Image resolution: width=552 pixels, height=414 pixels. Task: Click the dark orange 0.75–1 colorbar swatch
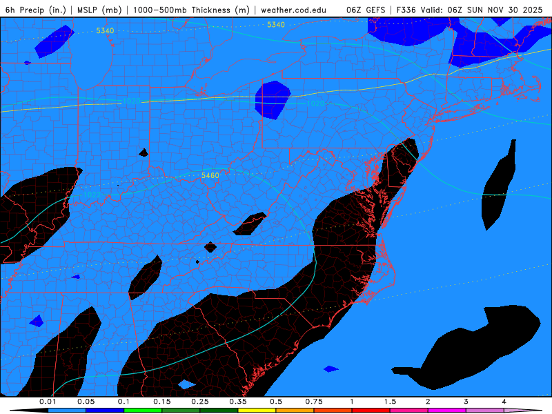(333, 411)
